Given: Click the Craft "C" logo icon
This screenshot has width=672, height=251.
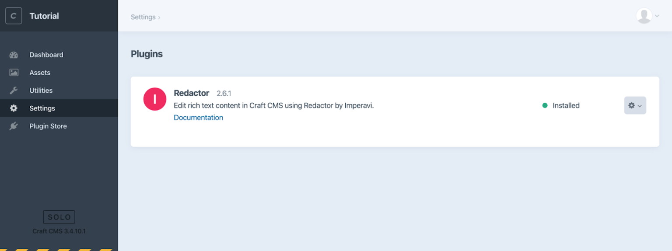Looking at the screenshot, I should tap(14, 16).
